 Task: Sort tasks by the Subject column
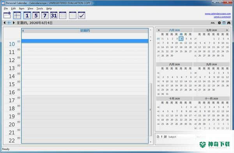click(172, 137)
